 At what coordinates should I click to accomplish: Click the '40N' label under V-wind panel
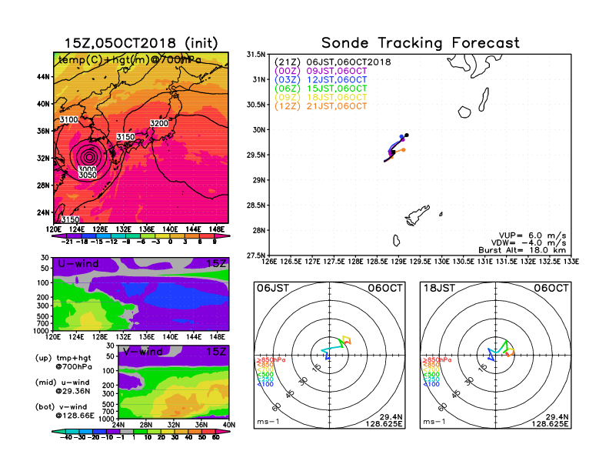click(x=229, y=425)
